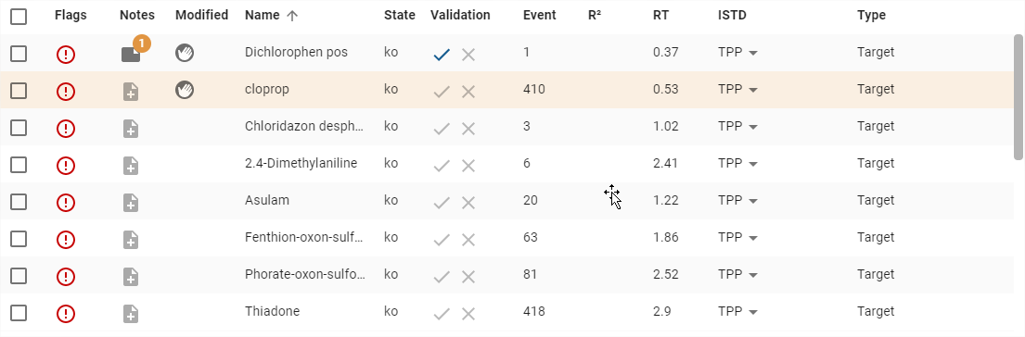Open the note icon on Dichlorophen pos row
Screen dimensions: 1025x337
pos(131,54)
